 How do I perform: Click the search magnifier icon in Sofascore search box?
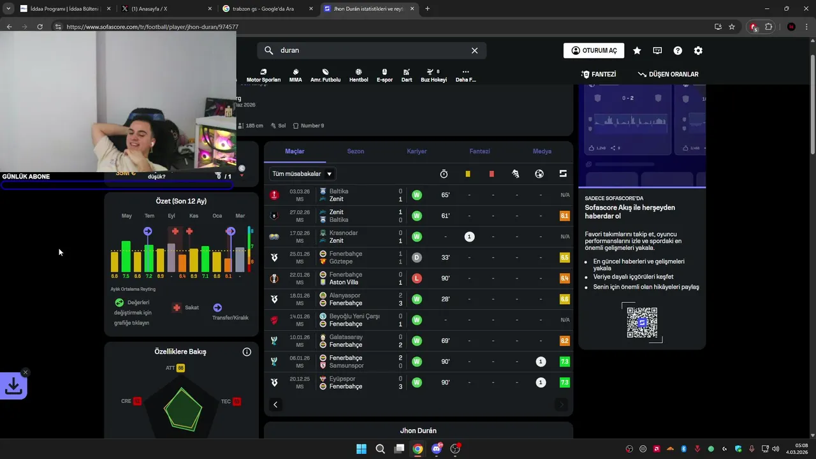pos(268,50)
